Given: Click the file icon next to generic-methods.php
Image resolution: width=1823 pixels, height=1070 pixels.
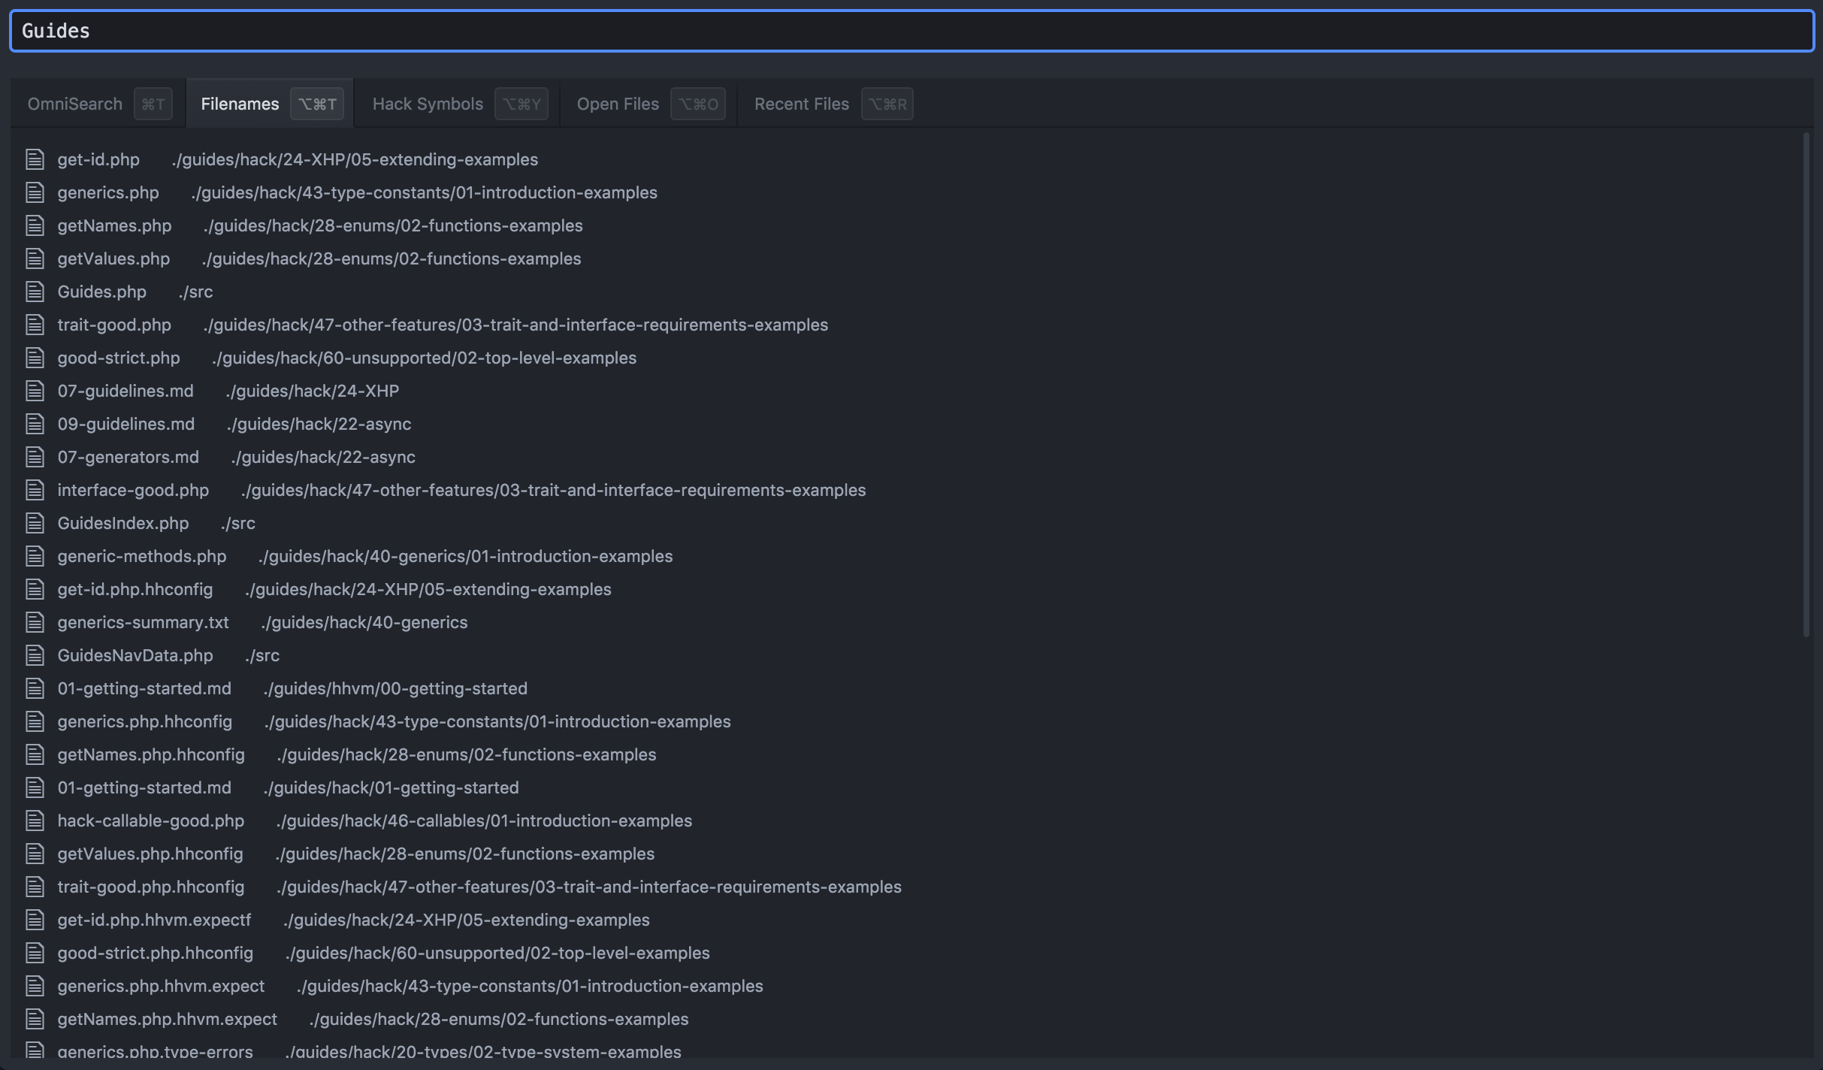Looking at the screenshot, I should click(x=35, y=555).
